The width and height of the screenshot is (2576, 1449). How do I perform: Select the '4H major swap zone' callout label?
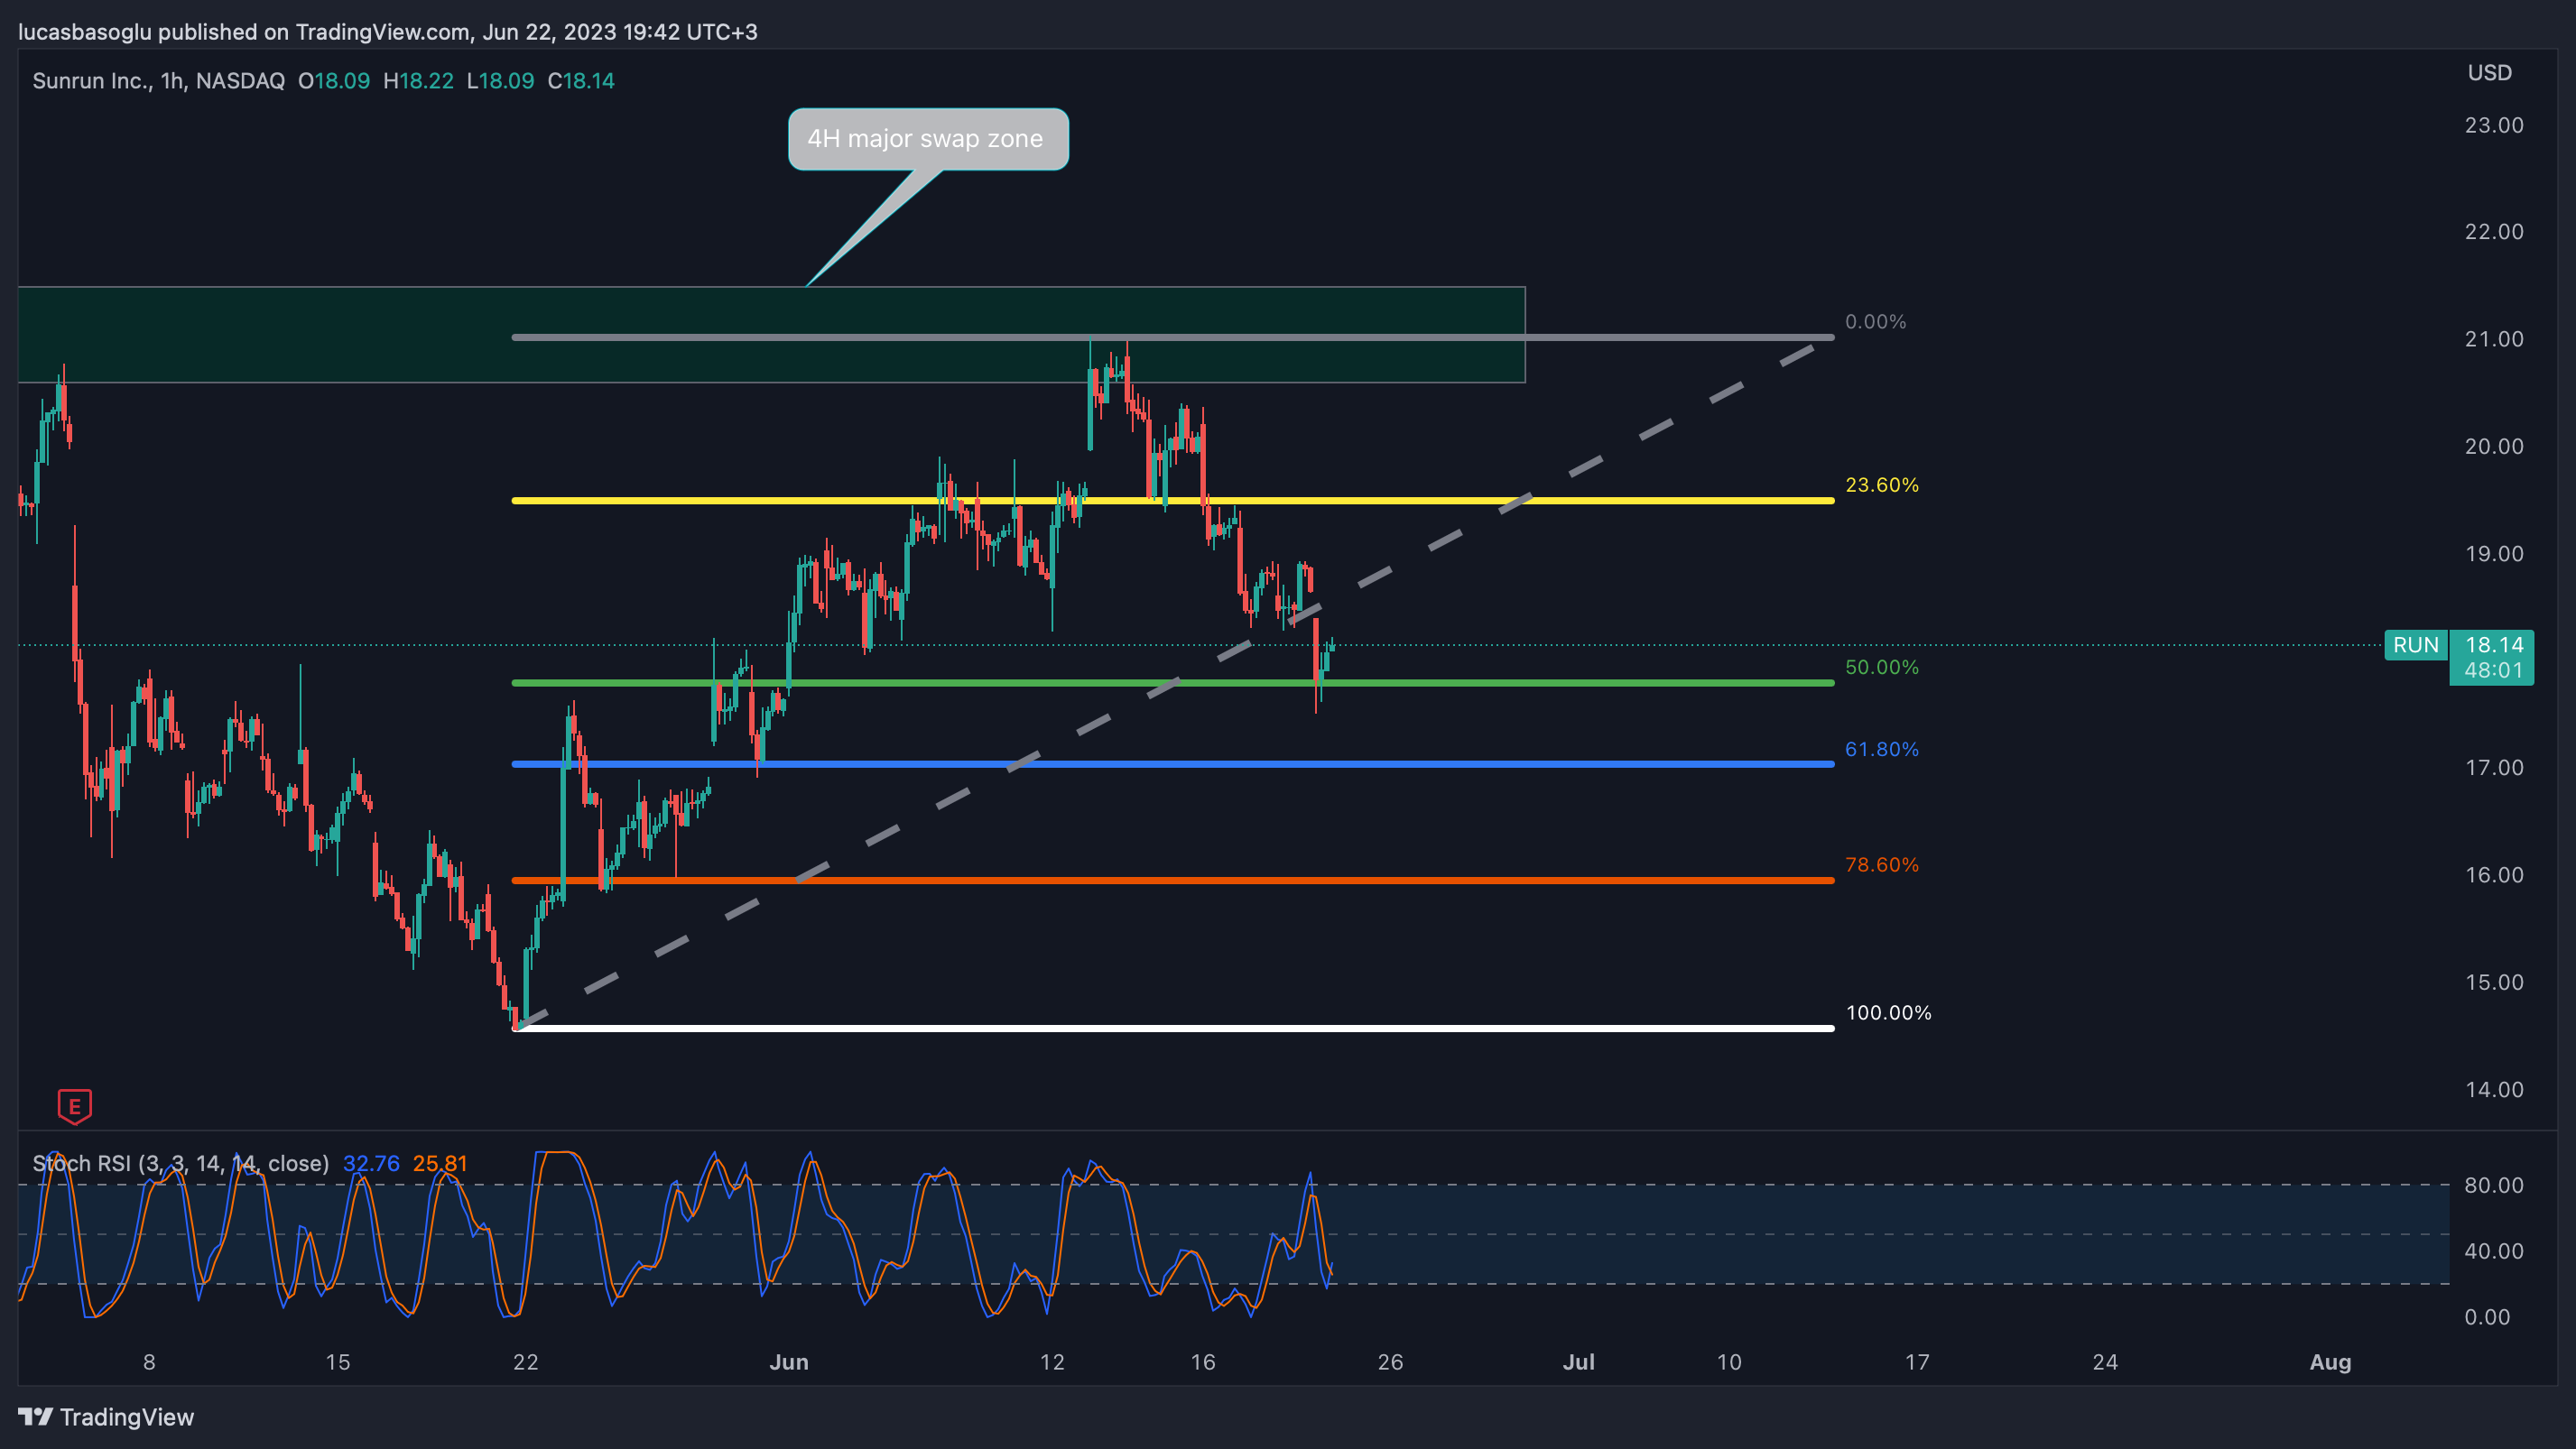[x=928, y=139]
